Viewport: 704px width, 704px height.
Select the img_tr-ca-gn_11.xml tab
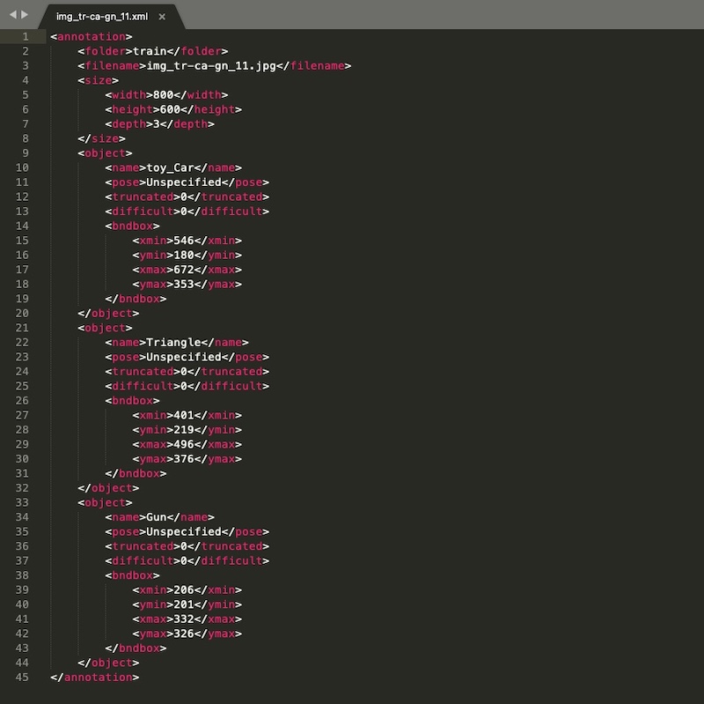click(x=102, y=17)
